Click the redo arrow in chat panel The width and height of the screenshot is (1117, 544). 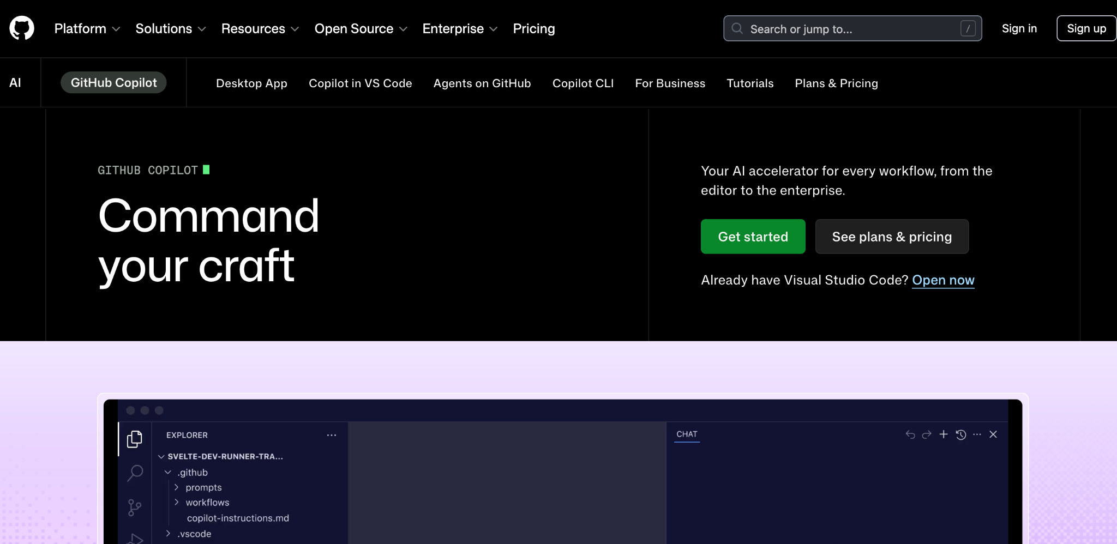click(x=927, y=434)
